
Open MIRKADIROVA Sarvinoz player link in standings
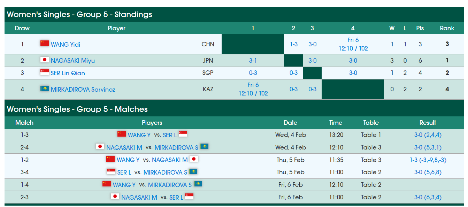pyautogui.click(x=83, y=90)
